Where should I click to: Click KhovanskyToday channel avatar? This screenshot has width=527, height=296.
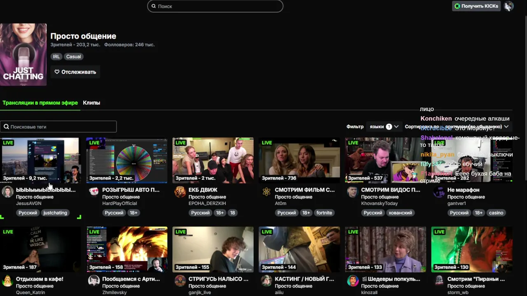click(352, 192)
